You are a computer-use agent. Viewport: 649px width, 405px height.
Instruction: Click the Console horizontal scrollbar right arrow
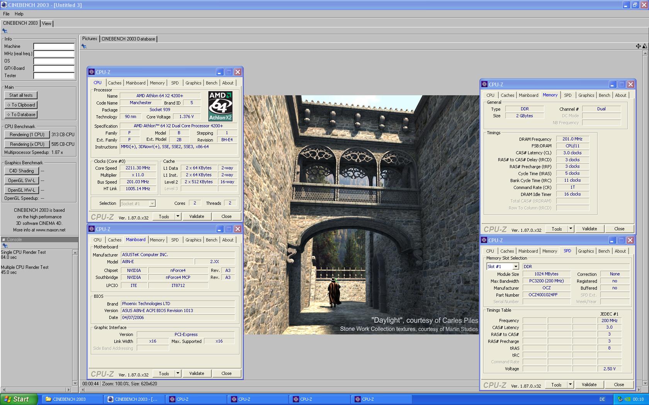[69, 390]
